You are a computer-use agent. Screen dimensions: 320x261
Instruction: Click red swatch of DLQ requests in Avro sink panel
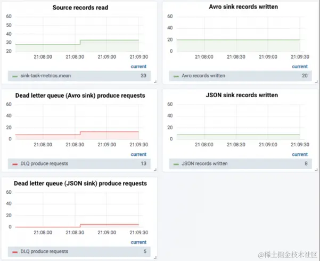[15, 164]
